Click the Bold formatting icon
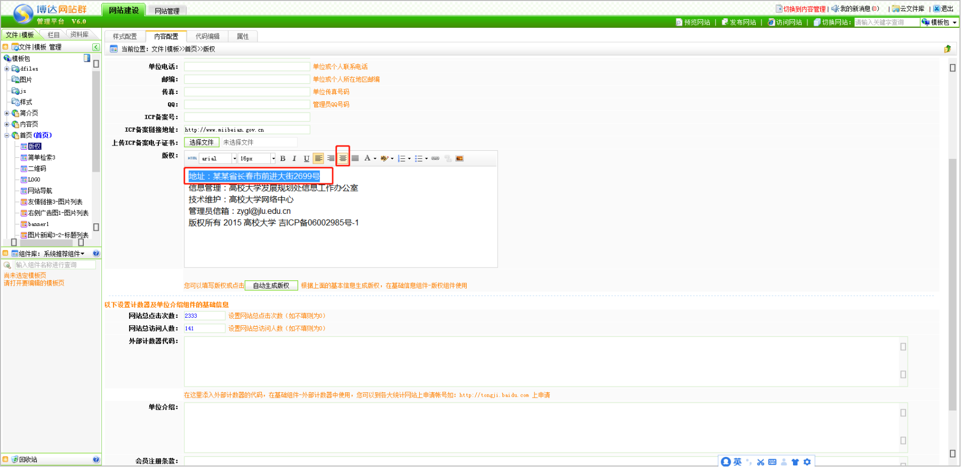 pos(283,158)
